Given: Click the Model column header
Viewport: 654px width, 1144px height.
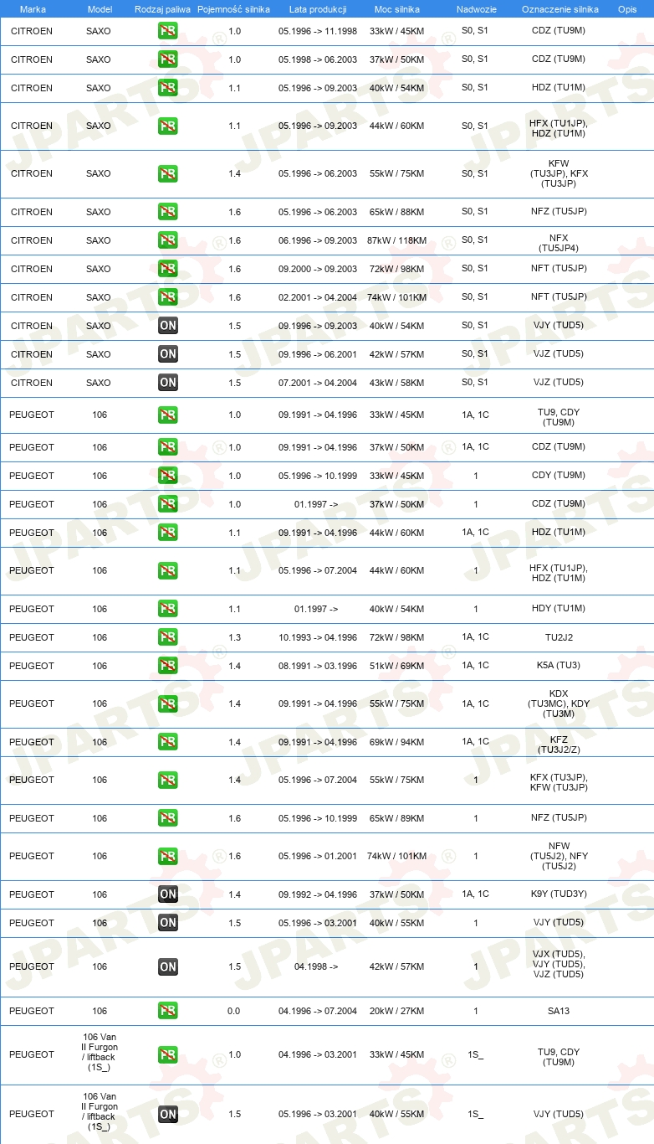Looking at the screenshot, I should 100,9.
